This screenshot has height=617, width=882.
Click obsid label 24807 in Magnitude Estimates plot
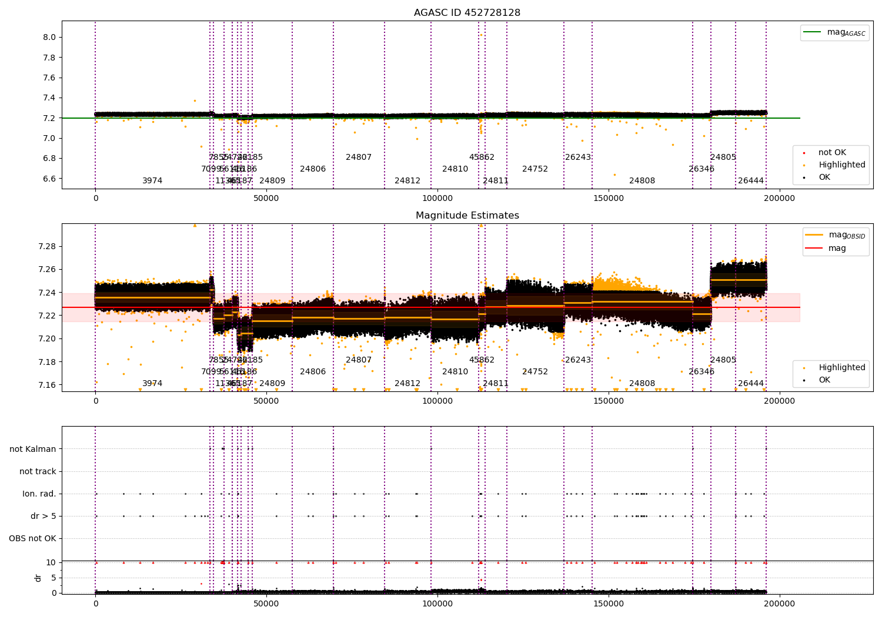pyautogui.click(x=359, y=360)
